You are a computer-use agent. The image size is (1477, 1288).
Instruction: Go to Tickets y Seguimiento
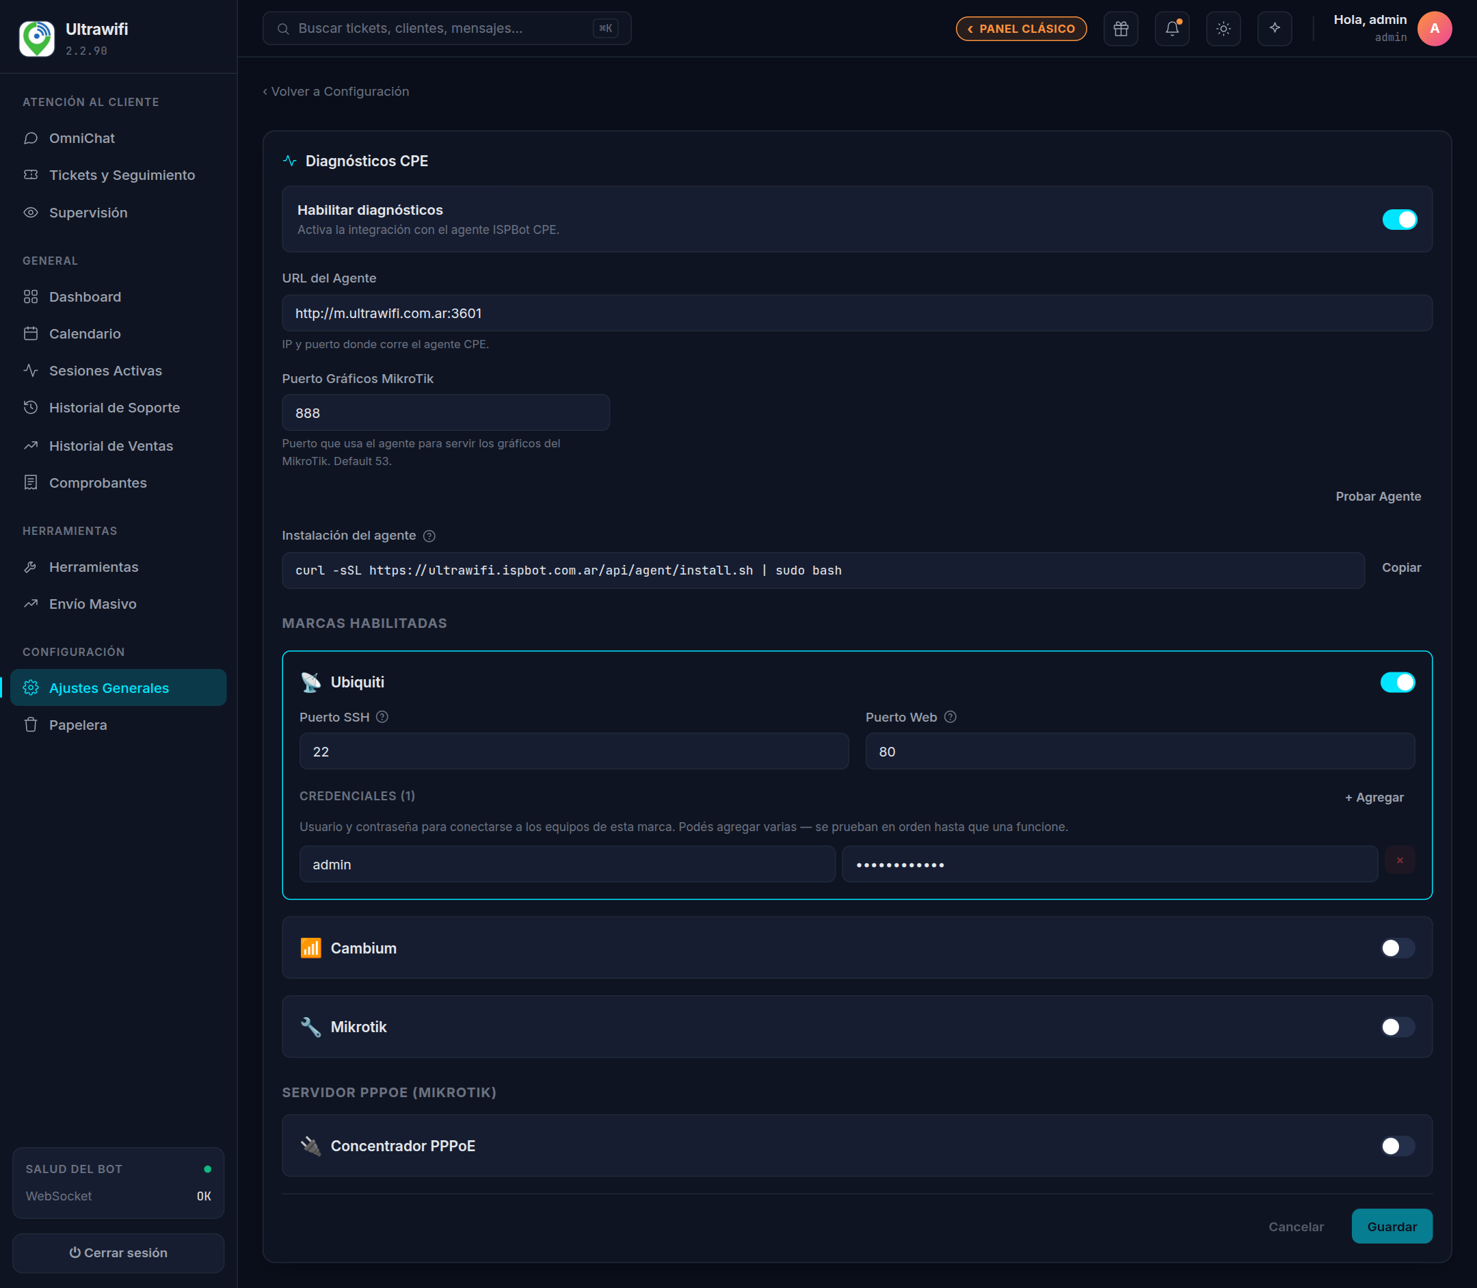click(x=118, y=175)
